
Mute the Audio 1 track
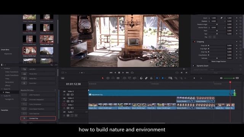point(76,115)
